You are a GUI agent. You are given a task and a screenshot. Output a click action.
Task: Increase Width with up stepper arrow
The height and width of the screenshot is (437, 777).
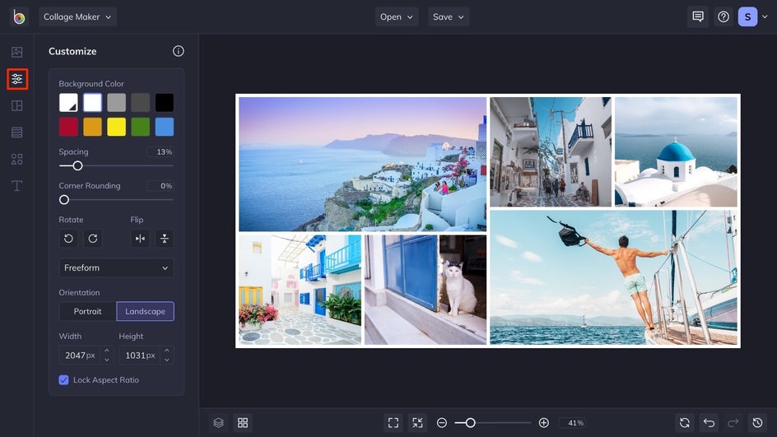click(x=106, y=351)
